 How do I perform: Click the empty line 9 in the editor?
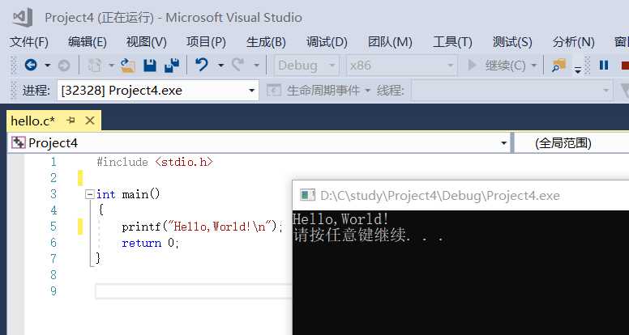[x=194, y=291]
